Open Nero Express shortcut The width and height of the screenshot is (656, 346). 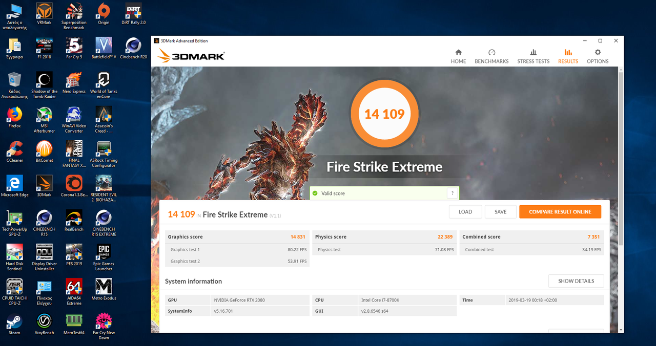(x=74, y=83)
